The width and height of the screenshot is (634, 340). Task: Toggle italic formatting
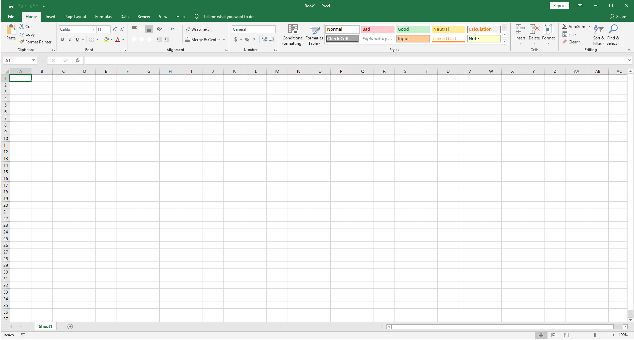[x=70, y=39]
